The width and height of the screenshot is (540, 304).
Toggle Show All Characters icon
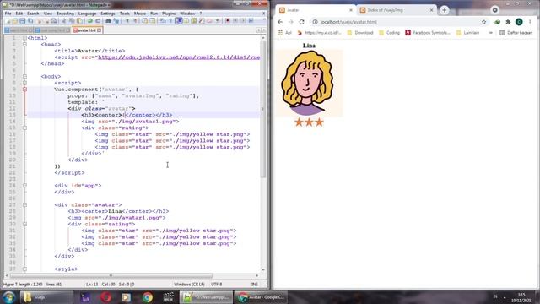coord(170,21)
